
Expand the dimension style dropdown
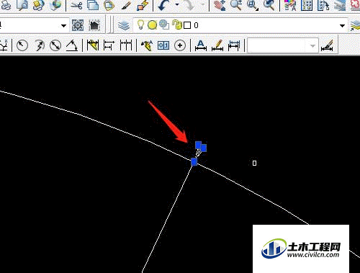(312, 45)
